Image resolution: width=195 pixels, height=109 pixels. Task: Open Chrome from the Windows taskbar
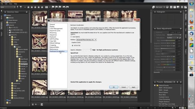[x=192, y=28]
